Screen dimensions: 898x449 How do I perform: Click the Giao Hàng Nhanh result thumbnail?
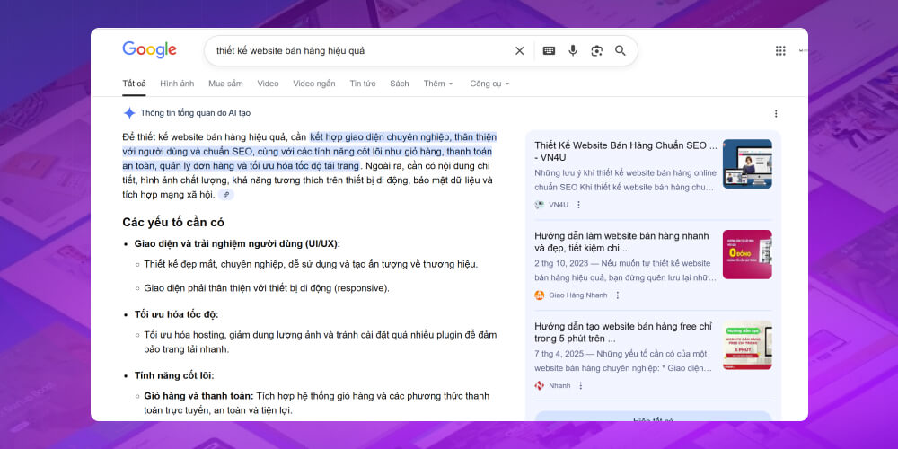pyautogui.click(x=747, y=254)
